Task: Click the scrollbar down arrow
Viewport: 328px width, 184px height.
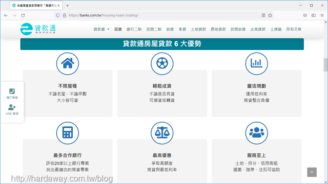Action: pyautogui.click(x=326, y=182)
